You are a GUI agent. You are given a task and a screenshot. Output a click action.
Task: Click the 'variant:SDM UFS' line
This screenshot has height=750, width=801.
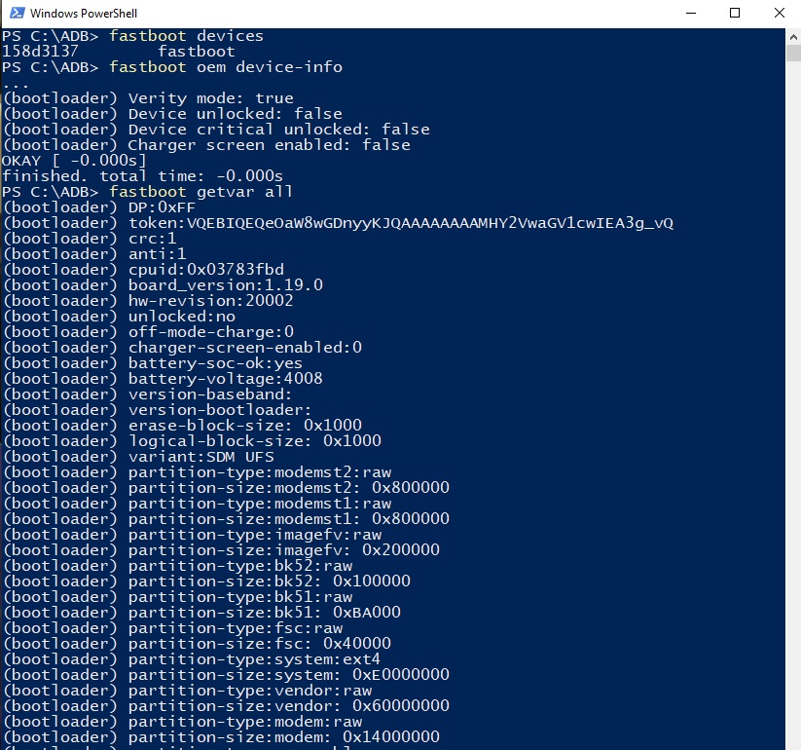pos(138,457)
